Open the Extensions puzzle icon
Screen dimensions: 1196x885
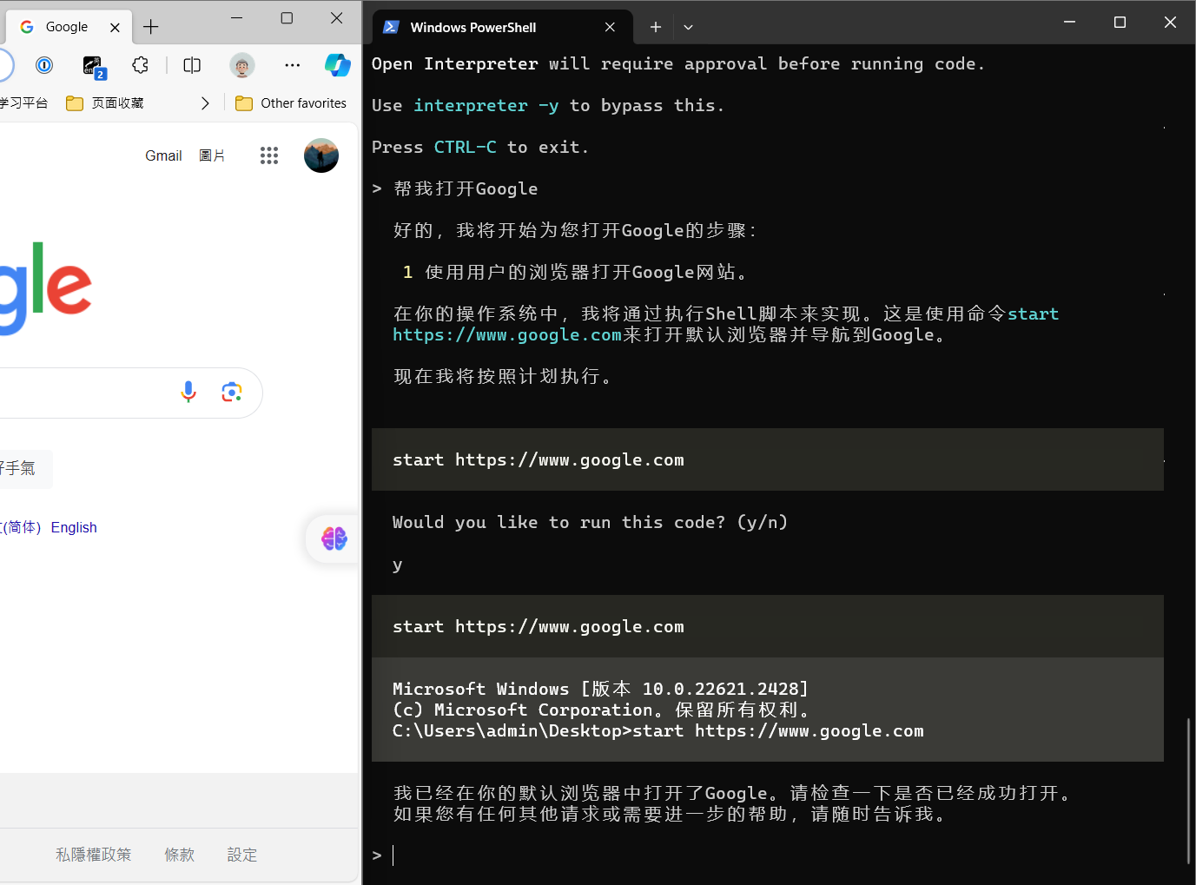[x=141, y=65]
